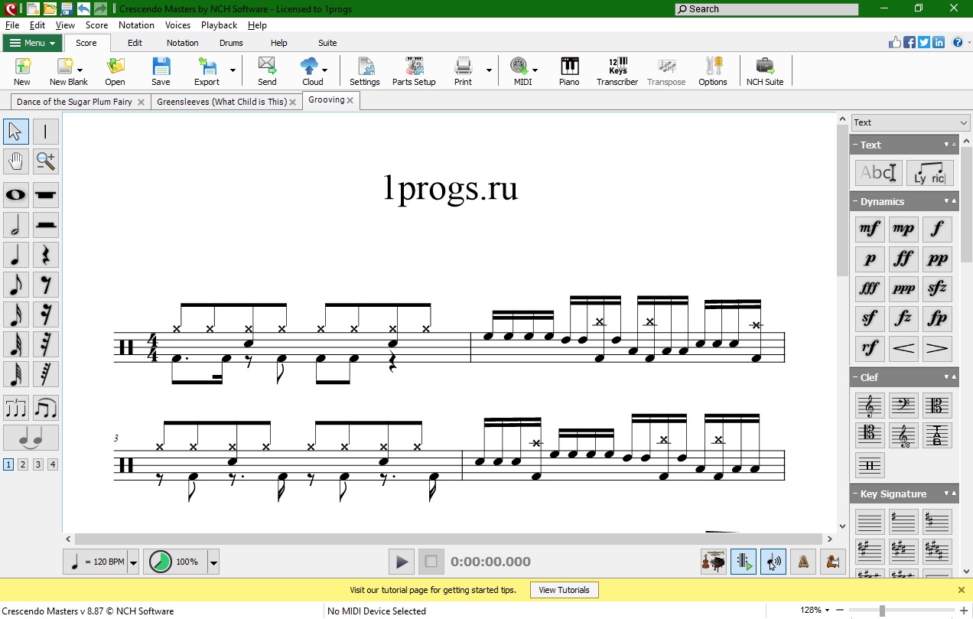
Task: Insert a treble clef from the Clef panel
Action: click(870, 404)
